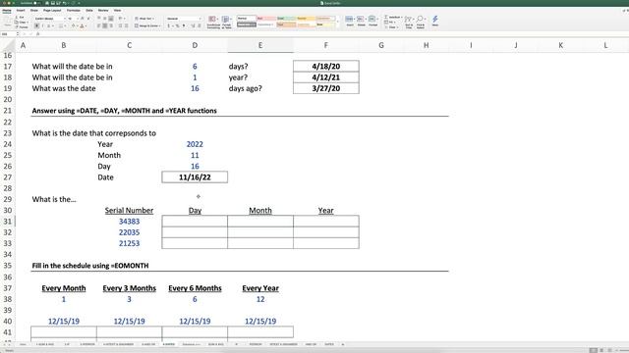Apply the font color
Viewport: 629px width, 353px height.
click(x=83, y=25)
